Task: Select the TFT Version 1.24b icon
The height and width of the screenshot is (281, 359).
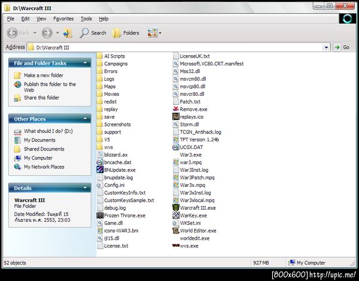Action: click(175, 140)
